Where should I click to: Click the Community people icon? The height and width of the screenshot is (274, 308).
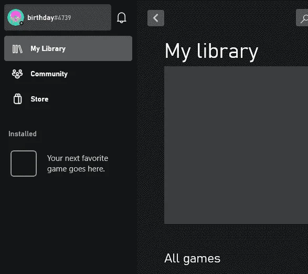[x=17, y=74]
